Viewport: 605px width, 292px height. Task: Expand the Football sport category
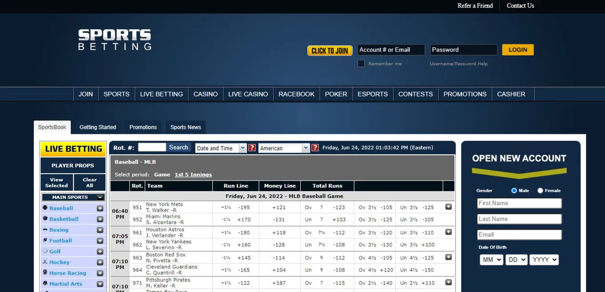coord(100,241)
